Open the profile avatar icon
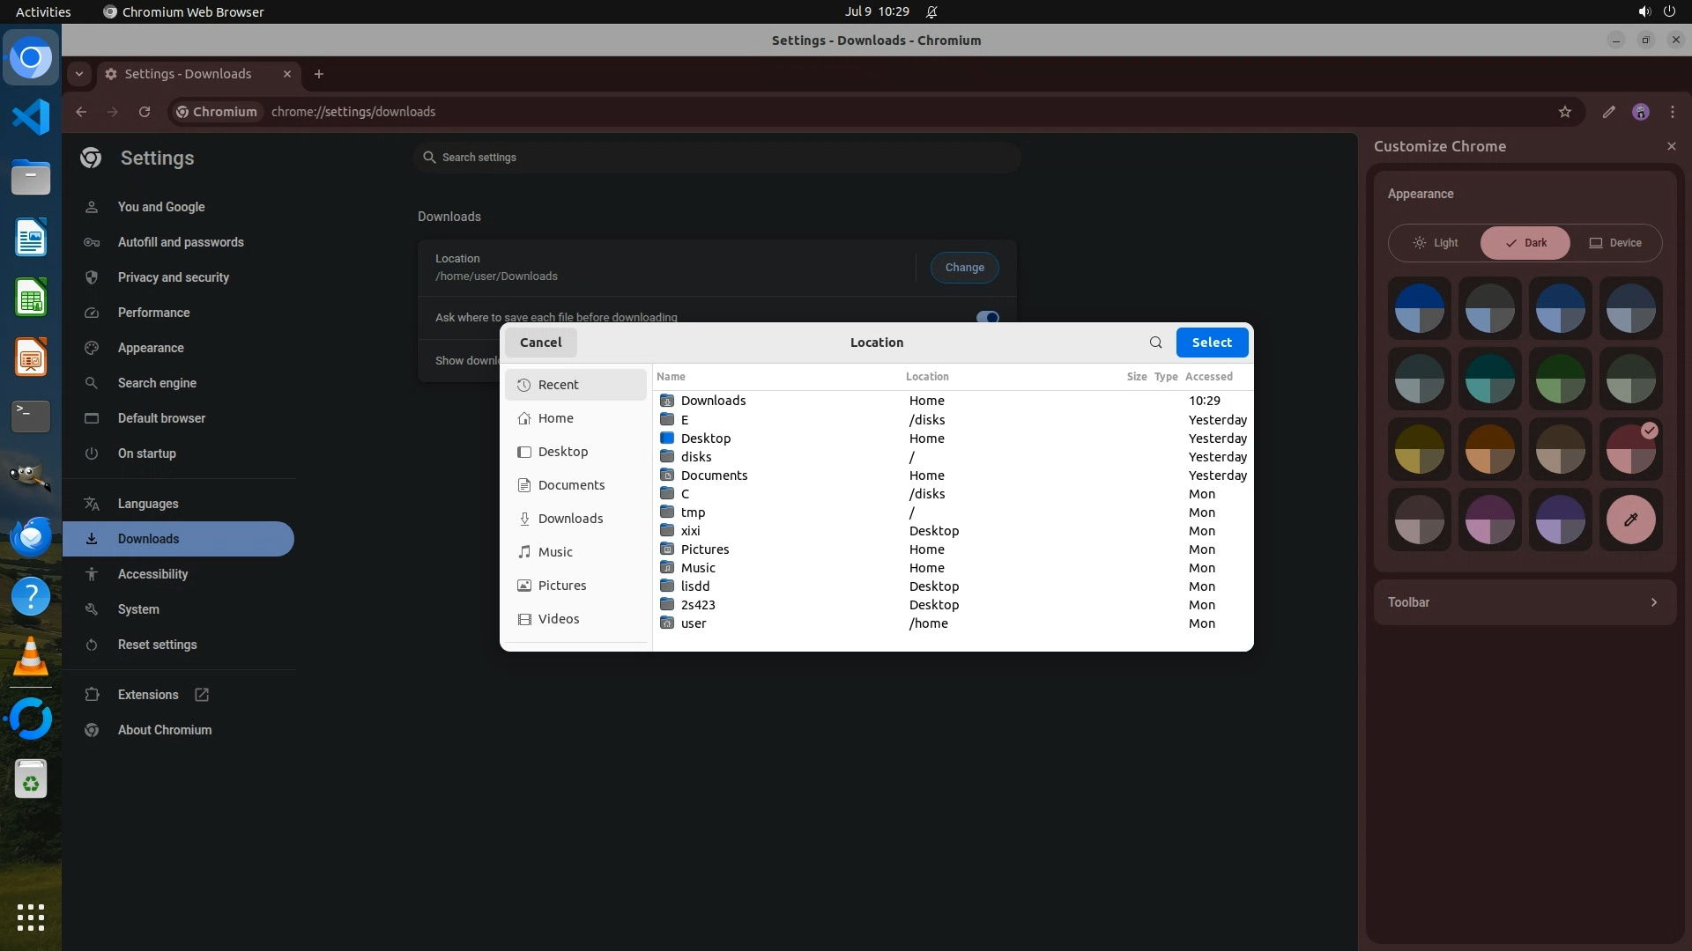1692x951 pixels. (x=1640, y=112)
